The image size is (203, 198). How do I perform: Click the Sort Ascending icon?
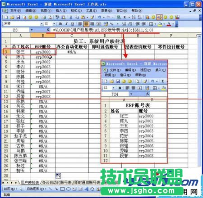(x=134, y=18)
